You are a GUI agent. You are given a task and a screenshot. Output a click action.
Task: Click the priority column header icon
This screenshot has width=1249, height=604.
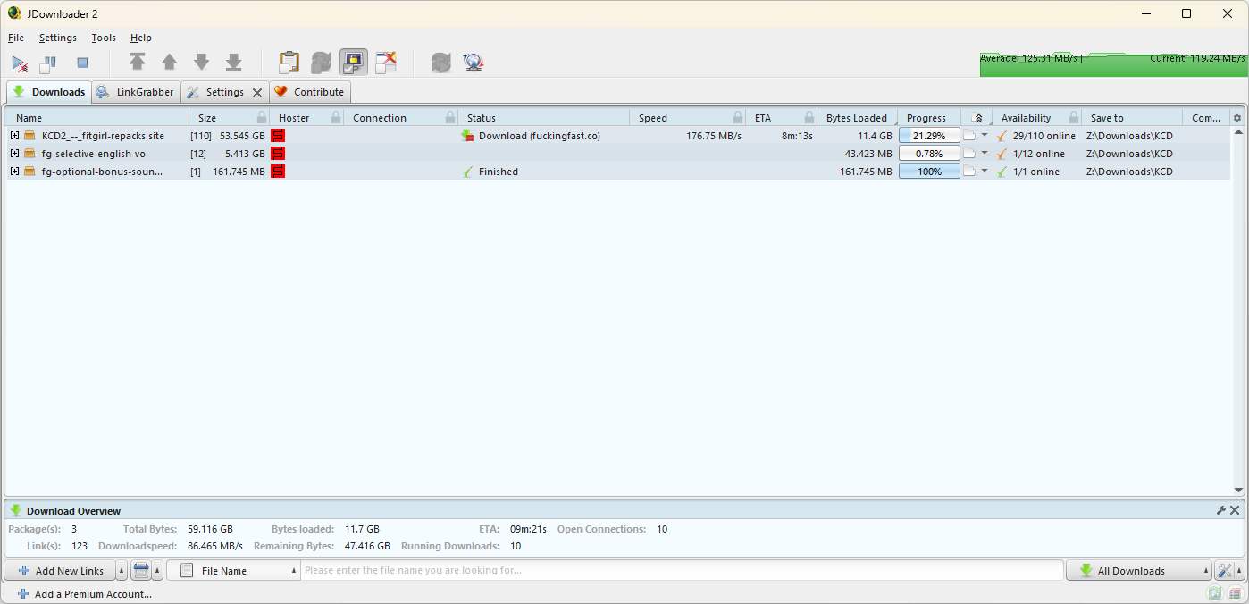pos(977,118)
